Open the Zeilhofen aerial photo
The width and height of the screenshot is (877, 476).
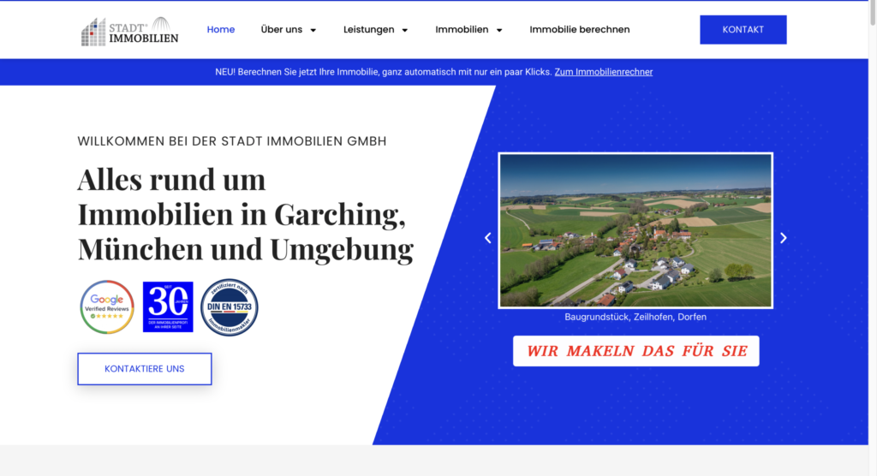635,230
